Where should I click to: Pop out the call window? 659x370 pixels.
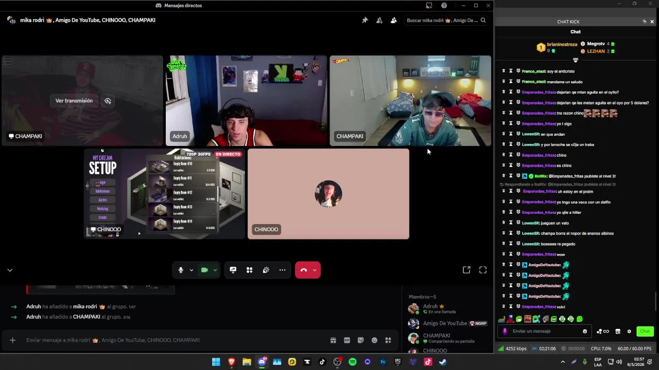tap(466, 270)
